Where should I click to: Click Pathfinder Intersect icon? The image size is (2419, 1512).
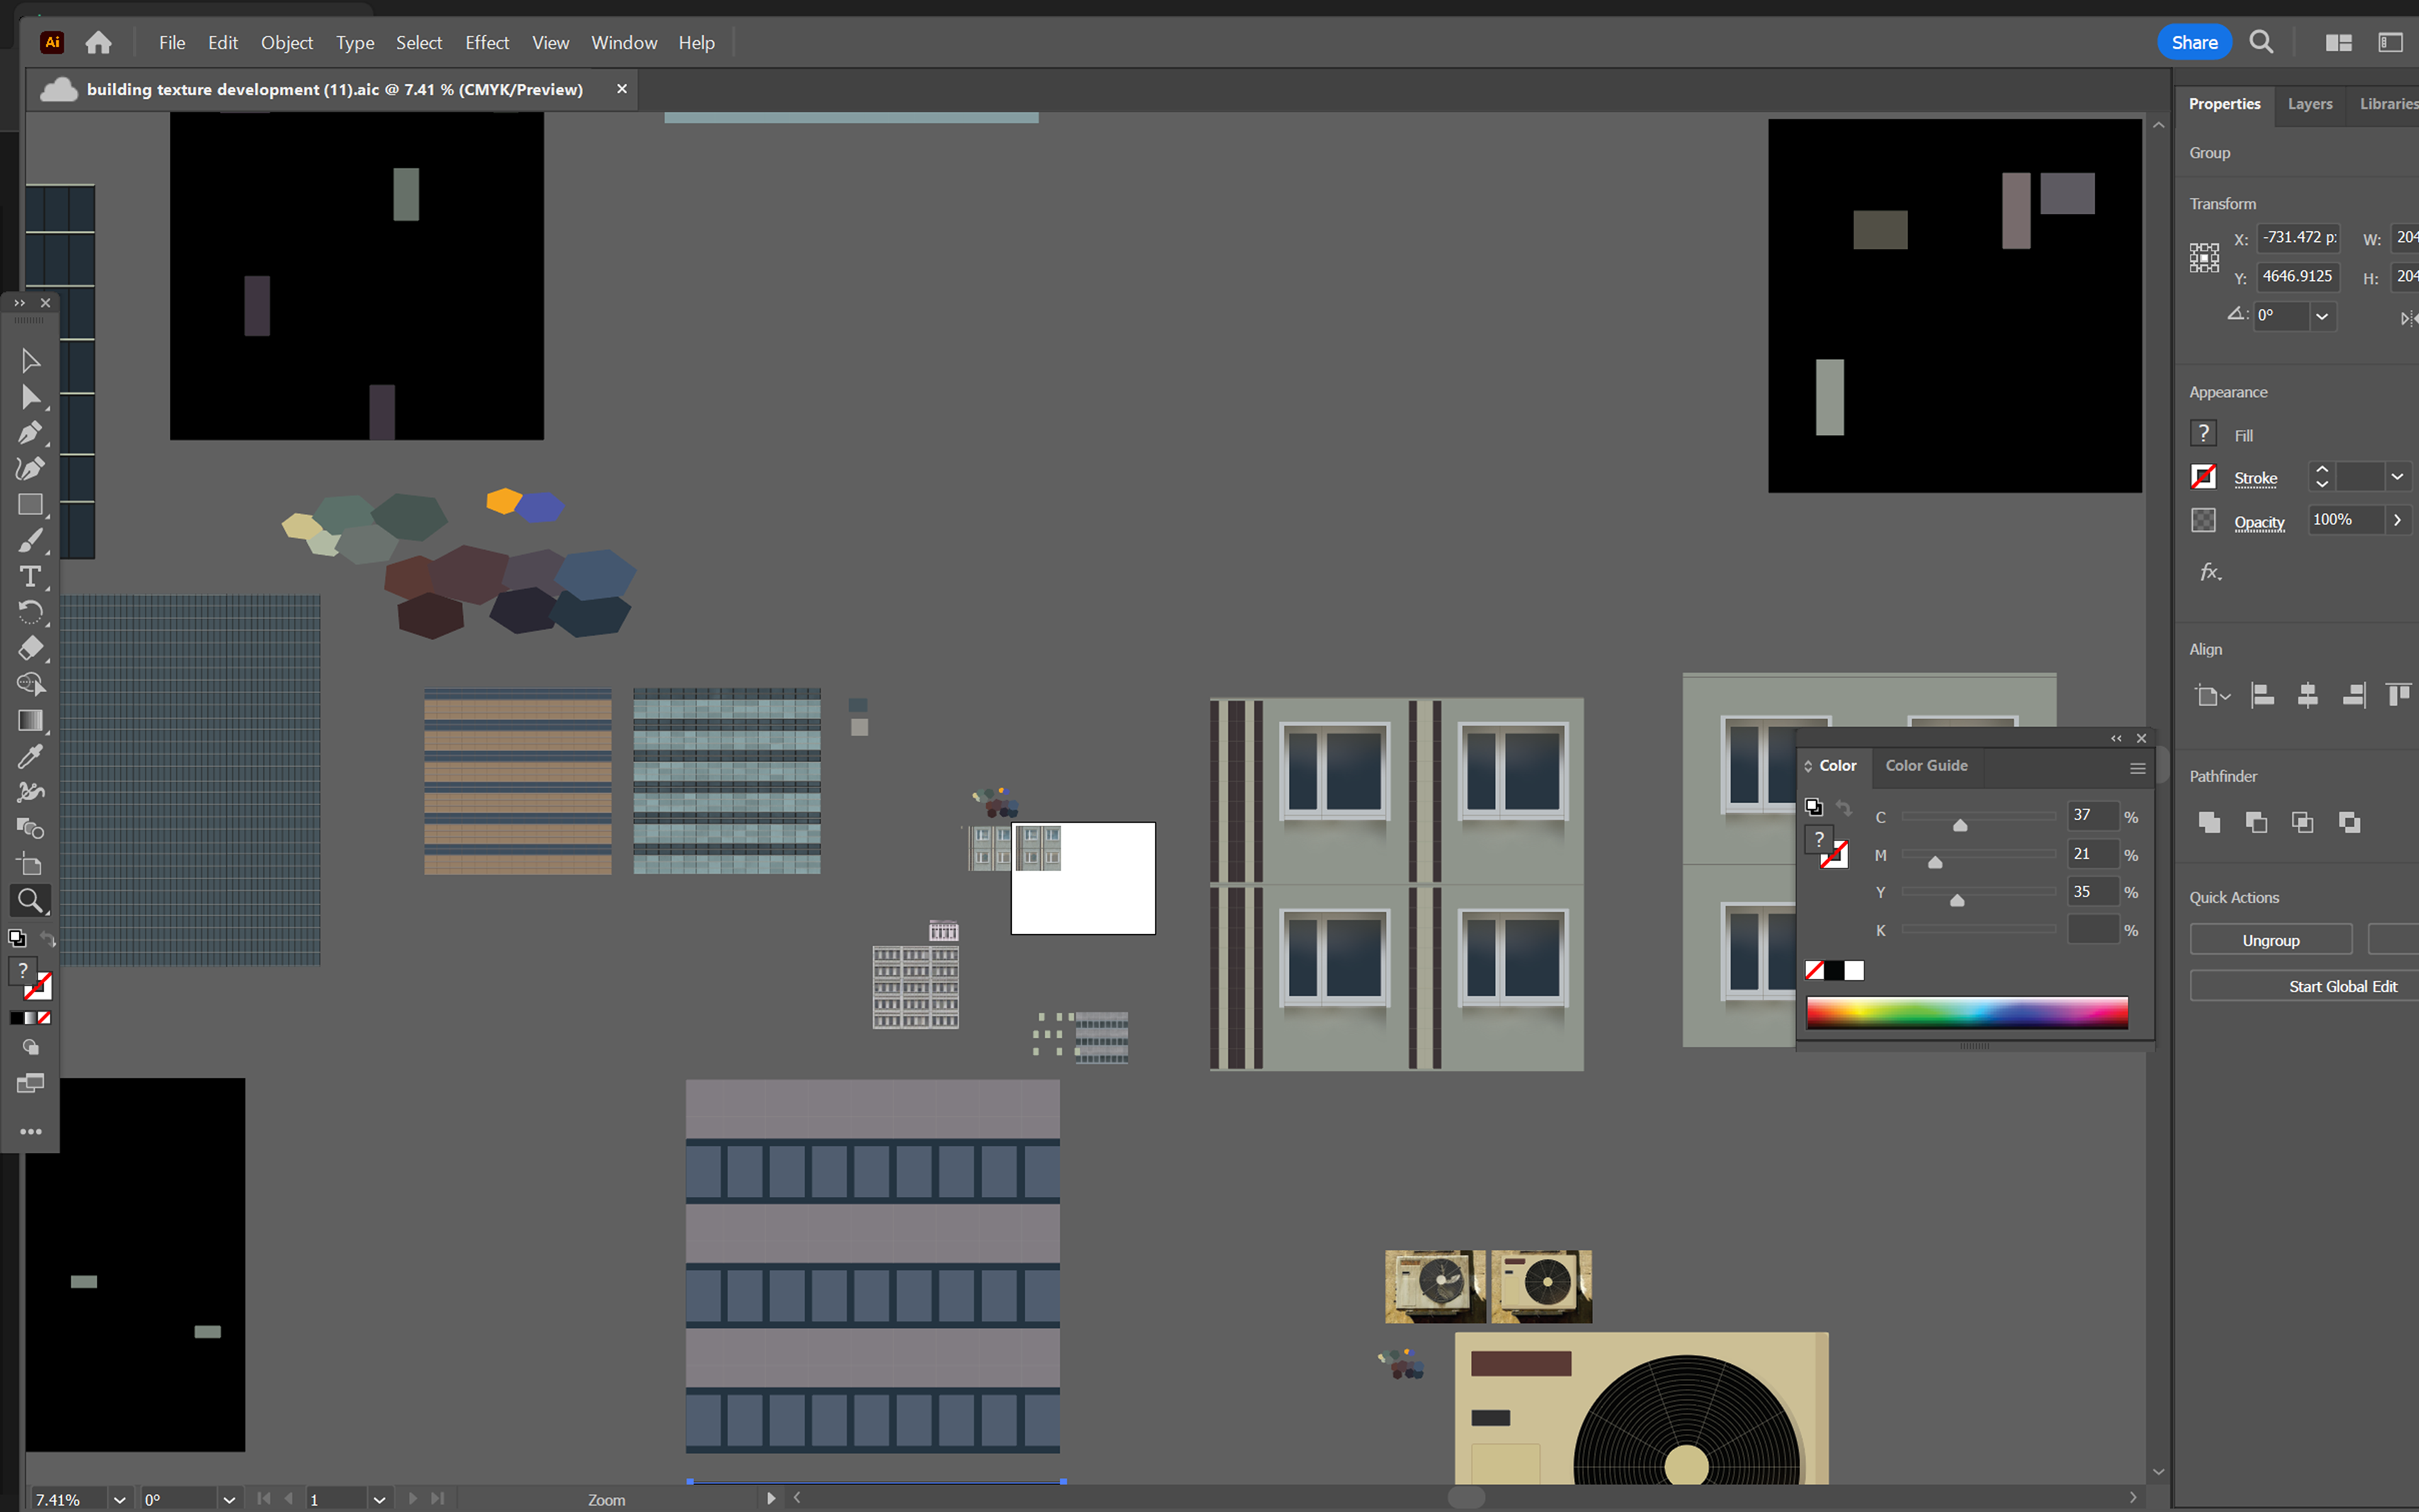click(x=2302, y=822)
